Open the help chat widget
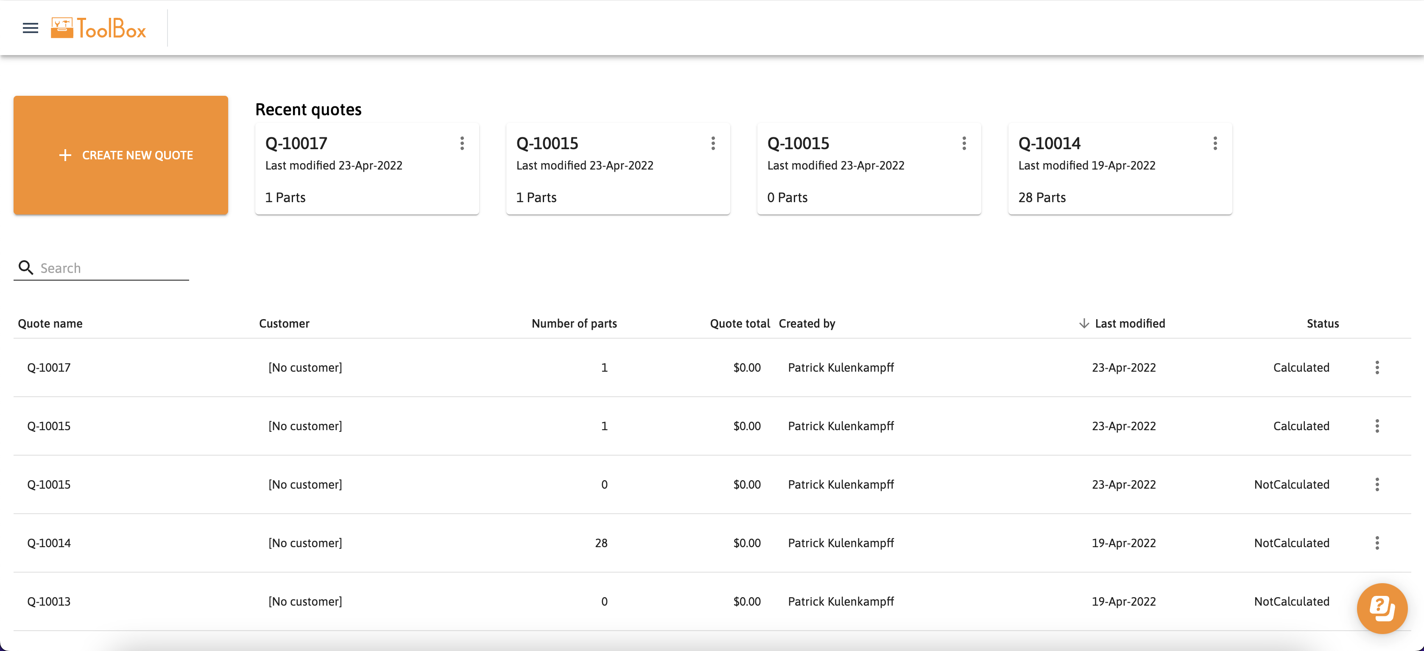This screenshot has height=651, width=1424. pos(1382,608)
